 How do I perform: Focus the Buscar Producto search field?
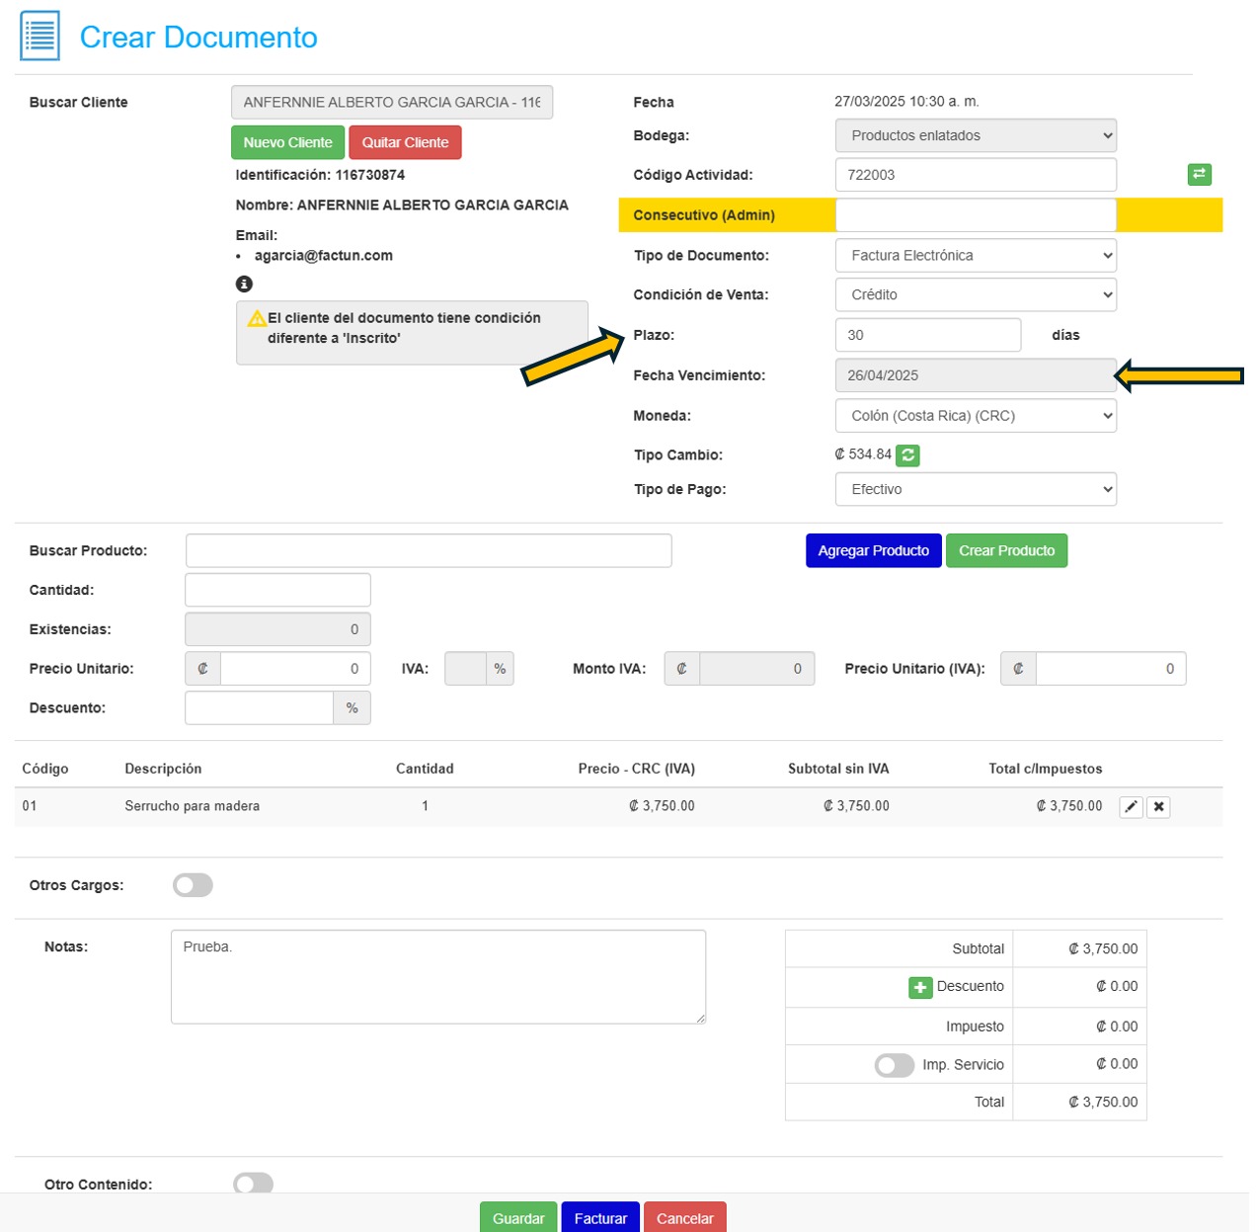[429, 550]
